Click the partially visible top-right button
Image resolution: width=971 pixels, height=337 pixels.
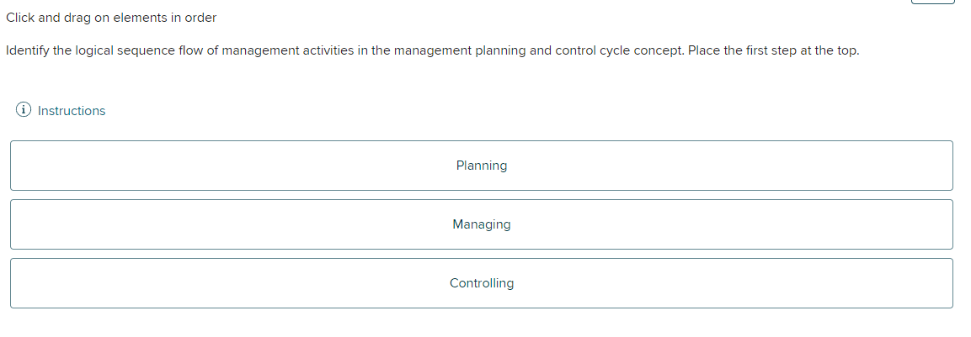(932, 3)
